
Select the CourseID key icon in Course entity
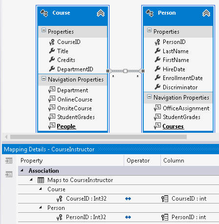point(52,42)
